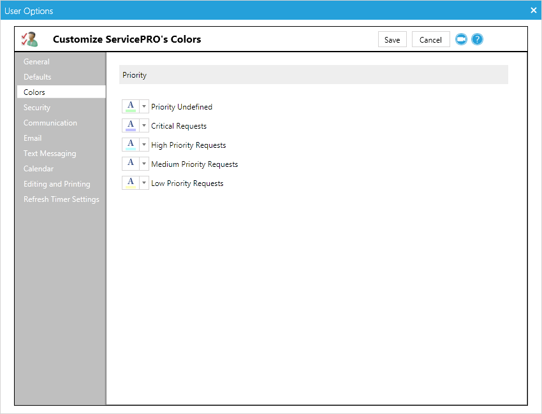Screen dimensions: 542x414
Task: Click the Customize ServicePRO's Colors heading
Action: point(127,39)
